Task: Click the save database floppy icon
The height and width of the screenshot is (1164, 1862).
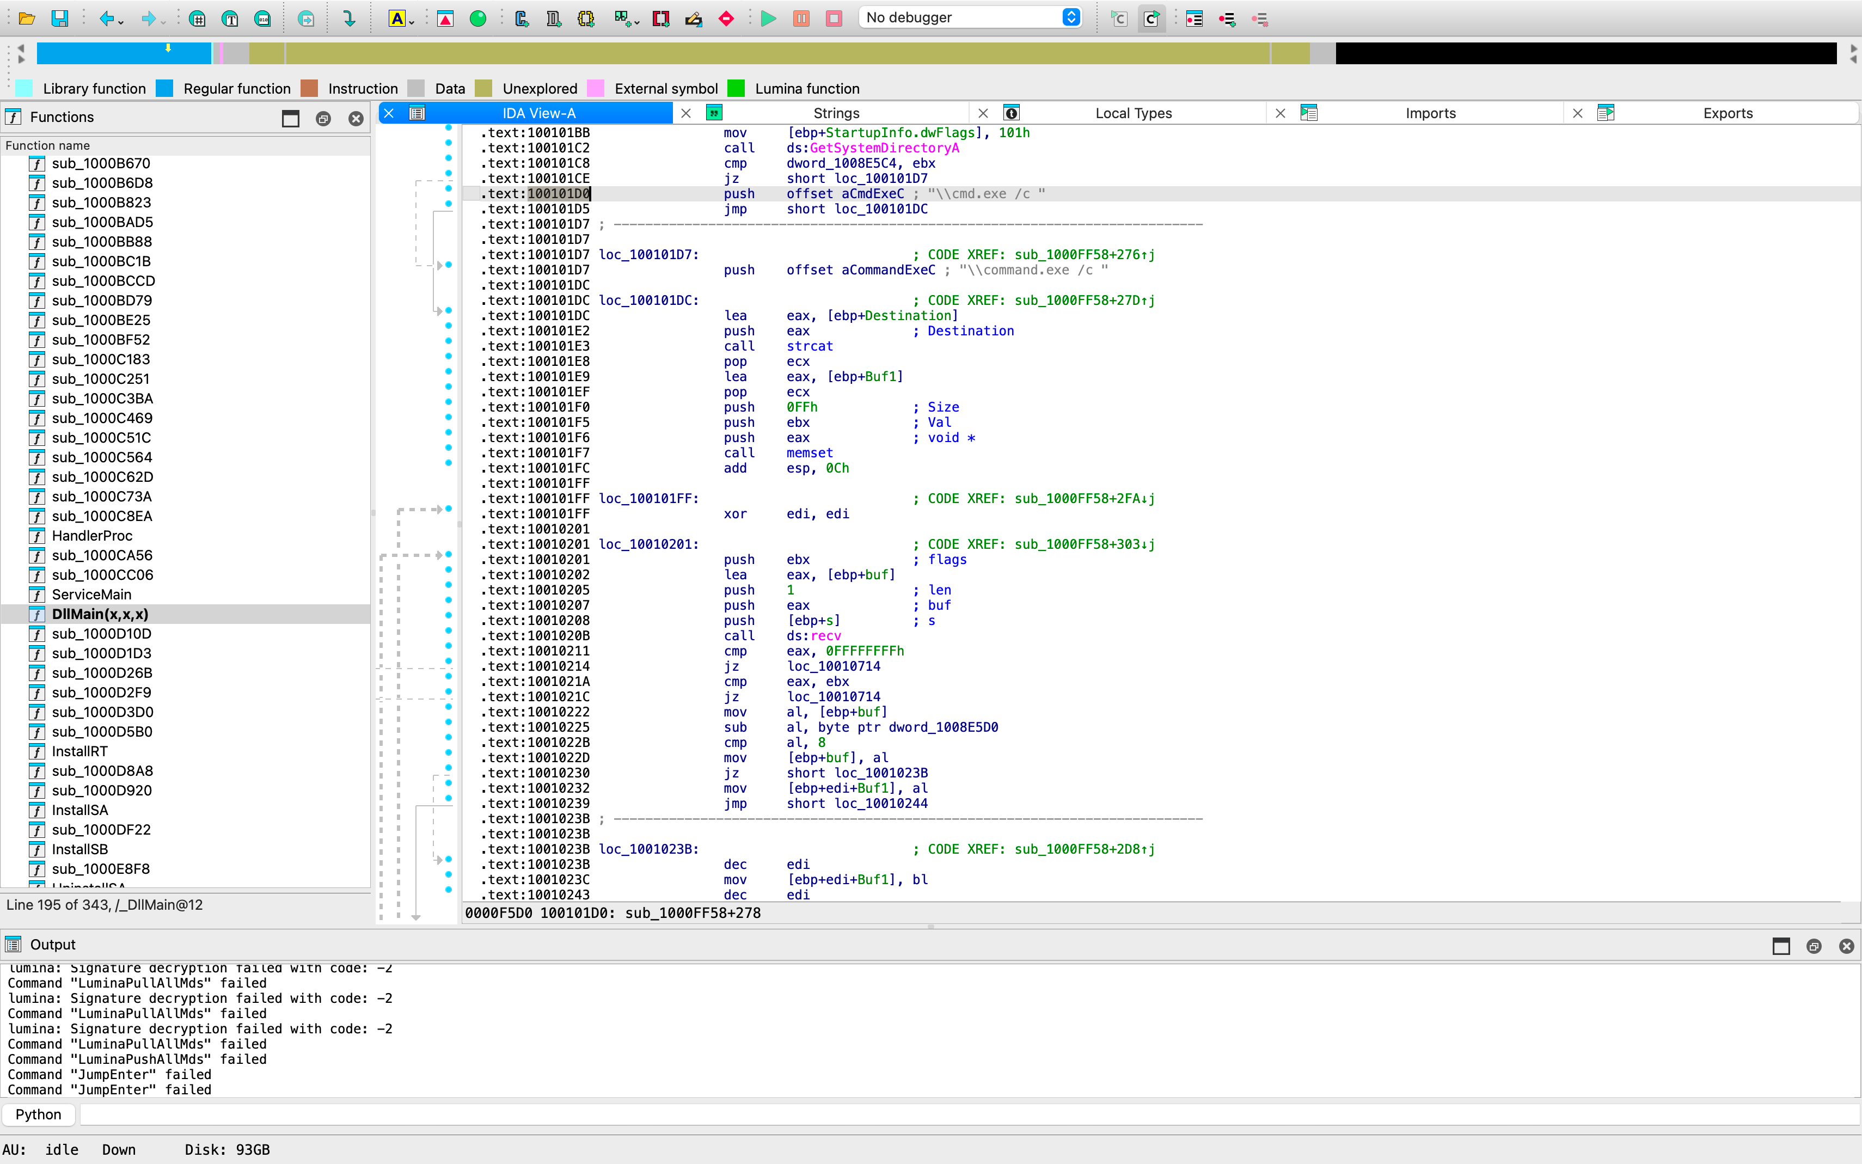Action: pyautogui.click(x=59, y=19)
